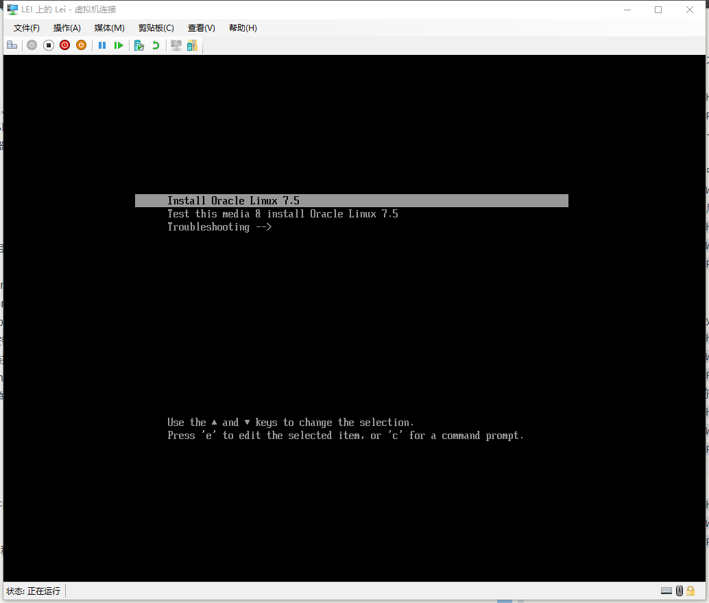Viewport: 709px width, 603px height.
Task: Click the "Press 'e' to edit" hint line
Action: pyautogui.click(x=346, y=436)
